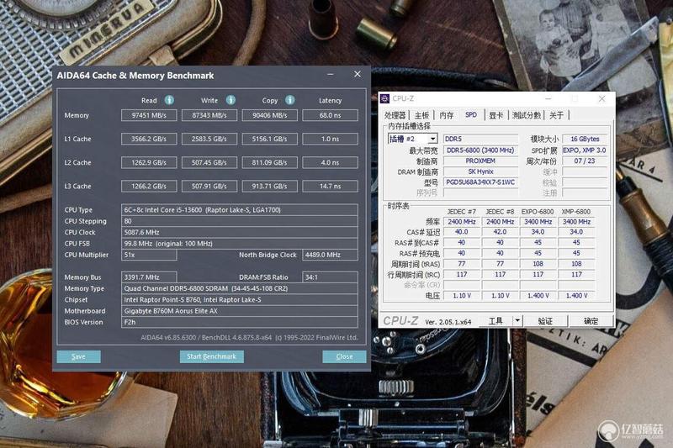673x448 pixels.
Task: Click the Chipset Intel Raptor Point-S B760 field
Action: click(x=240, y=300)
